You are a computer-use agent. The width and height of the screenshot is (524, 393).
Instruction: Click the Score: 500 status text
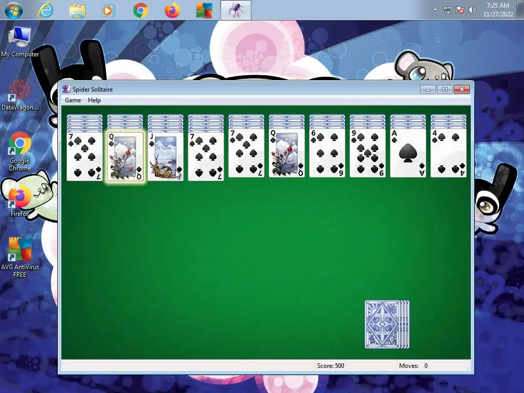tap(331, 365)
